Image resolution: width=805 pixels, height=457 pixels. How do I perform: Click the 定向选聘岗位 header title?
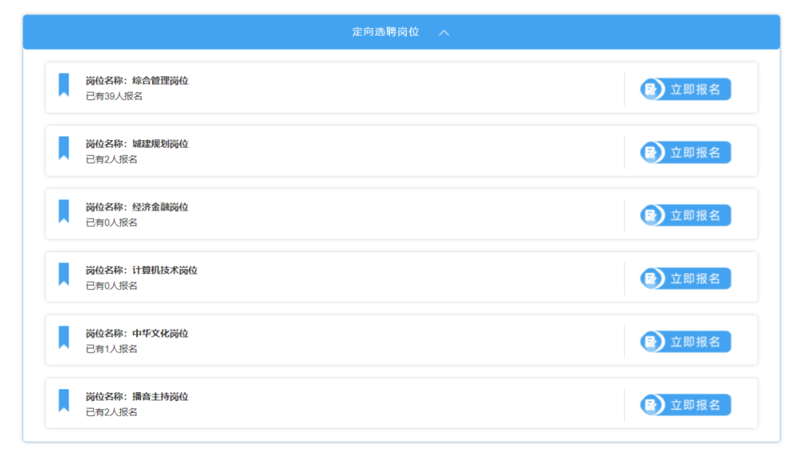[385, 32]
